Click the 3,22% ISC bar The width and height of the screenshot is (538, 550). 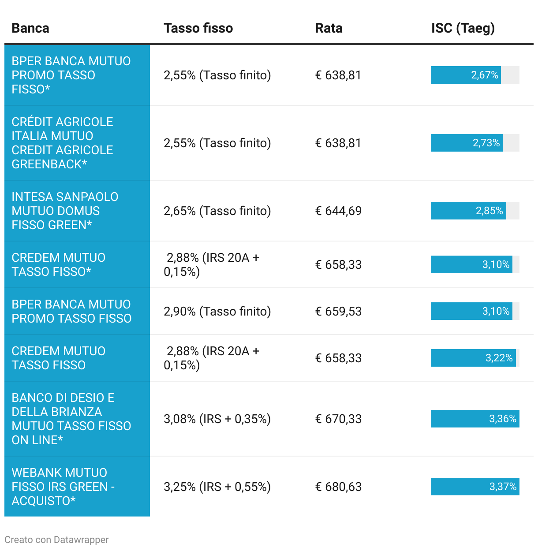click(x=474, y=358)
